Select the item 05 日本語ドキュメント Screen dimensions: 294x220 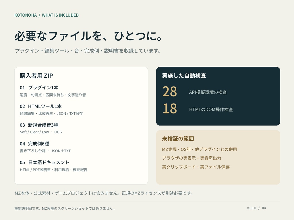pos(45,162)
